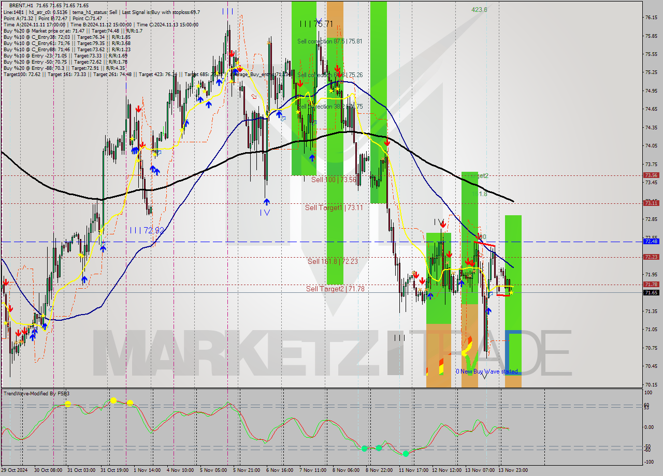The width and height of the screenshot is (663, 476).
Task: Click the oscillator 0.00 level label
Action: pyautogui.click(x=650, y=427)
